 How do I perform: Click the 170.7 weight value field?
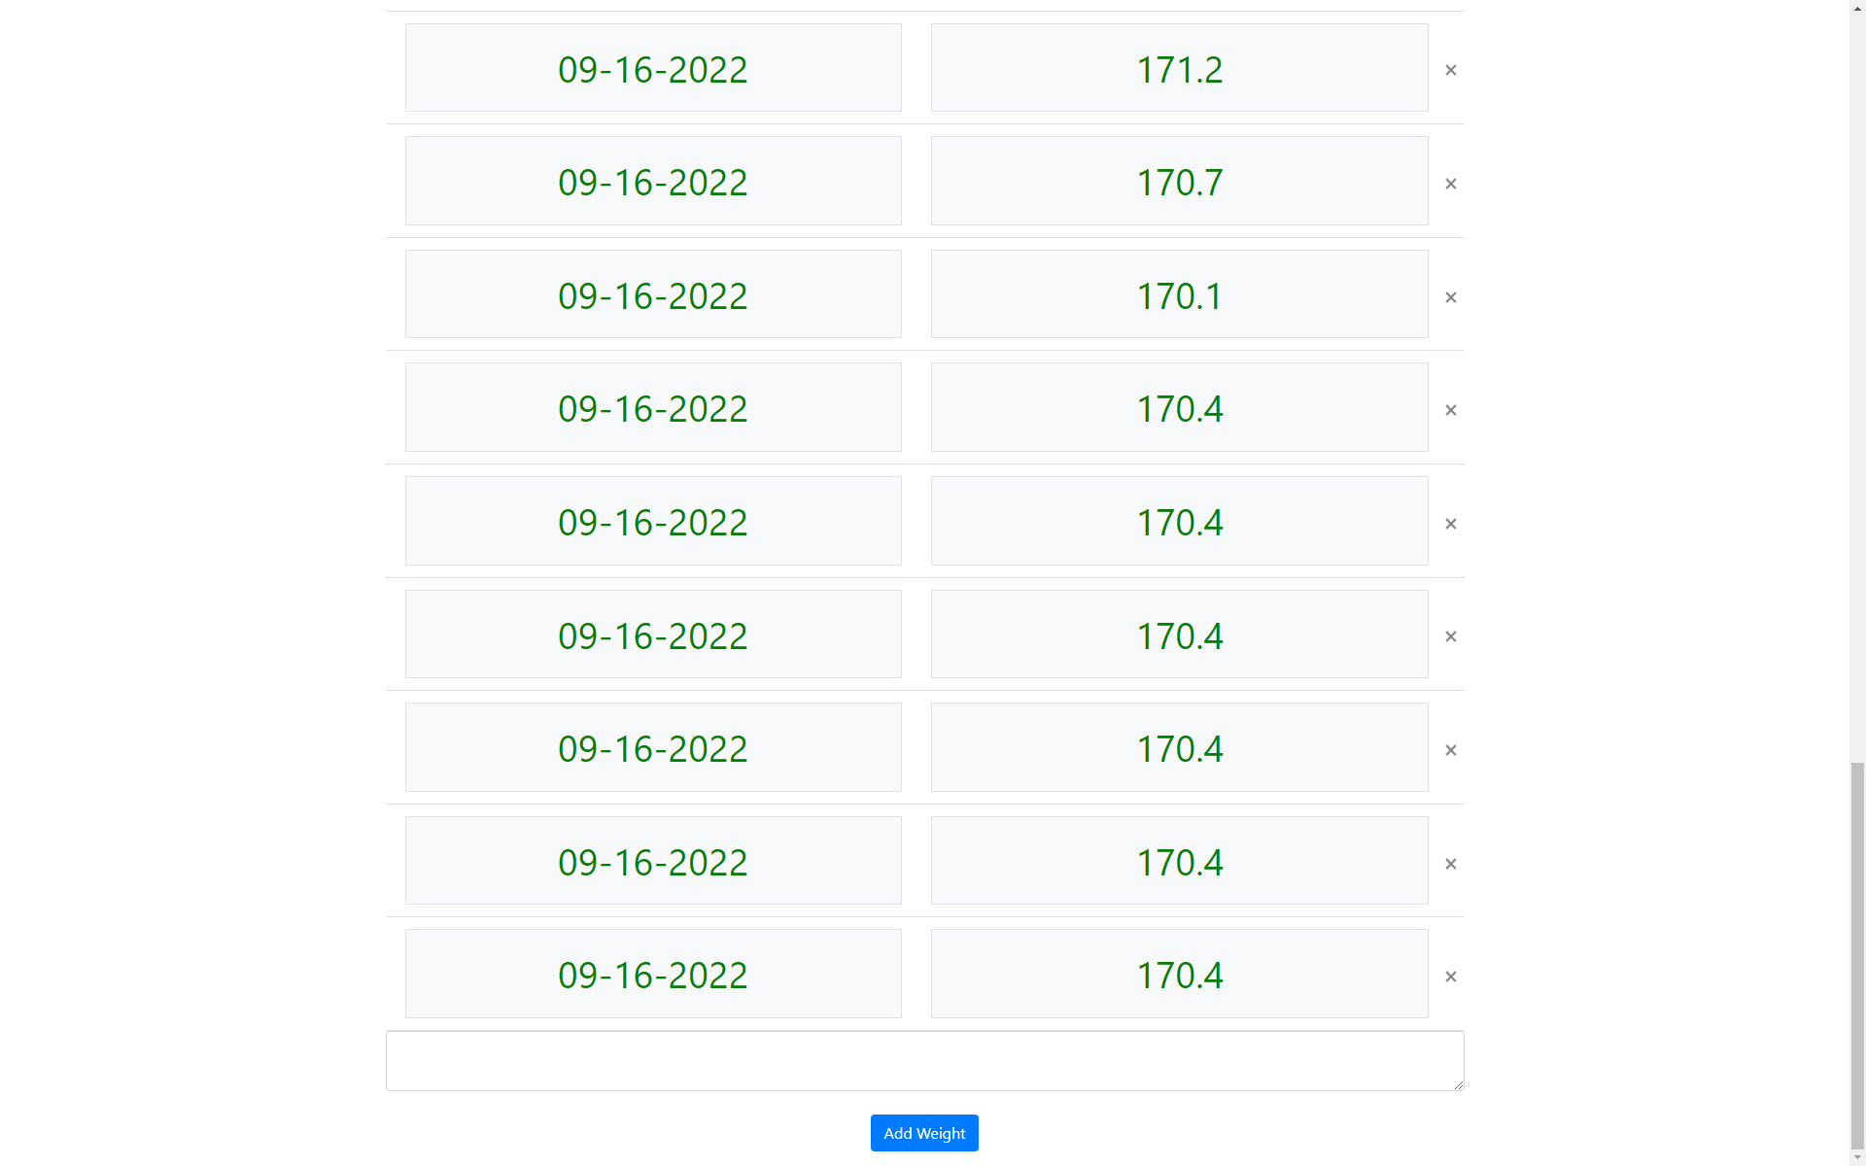point(1179,181)
